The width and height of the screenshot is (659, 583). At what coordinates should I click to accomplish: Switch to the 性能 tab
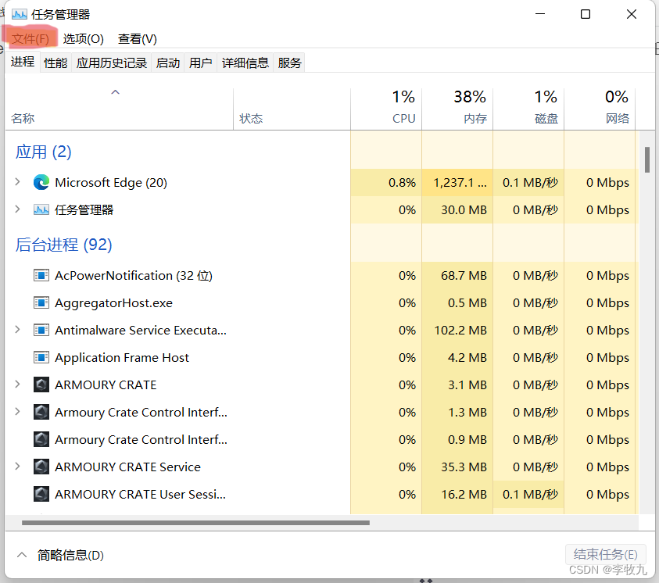point(56,63)
